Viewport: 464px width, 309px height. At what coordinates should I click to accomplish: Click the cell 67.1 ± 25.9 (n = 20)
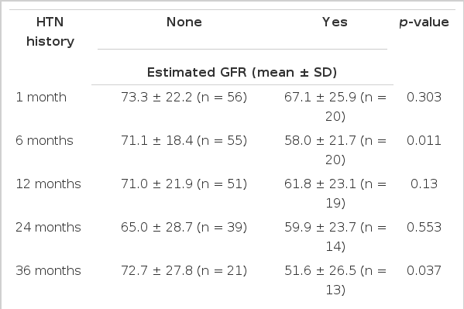tap(335, 107)
